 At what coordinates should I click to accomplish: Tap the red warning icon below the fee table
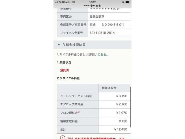tap(62, 137)
